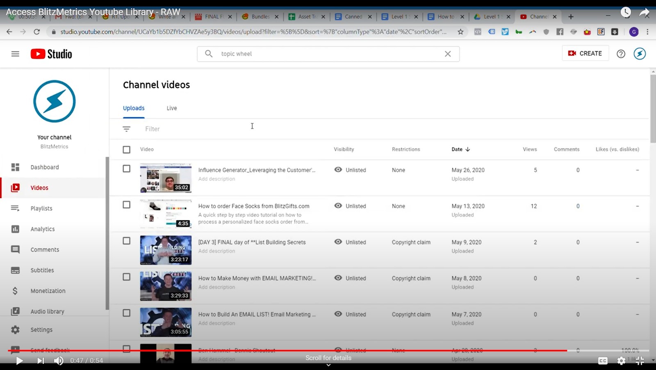Click the CREATE button
This screenshot has width=656, height=370.
tap(585, 53)
